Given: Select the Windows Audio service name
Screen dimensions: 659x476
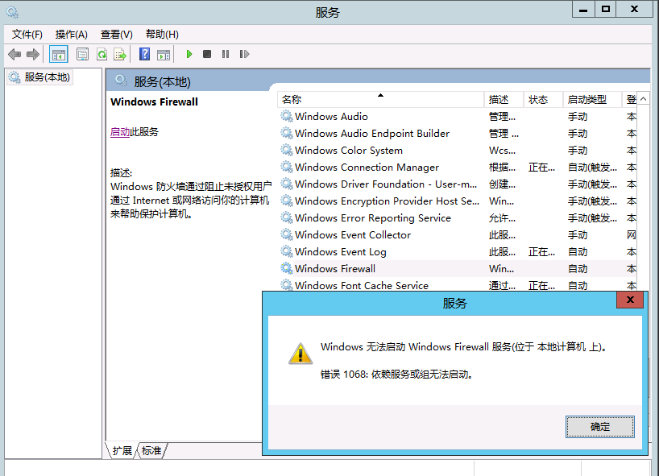Looking at the screenshot, I should (331, 116).
